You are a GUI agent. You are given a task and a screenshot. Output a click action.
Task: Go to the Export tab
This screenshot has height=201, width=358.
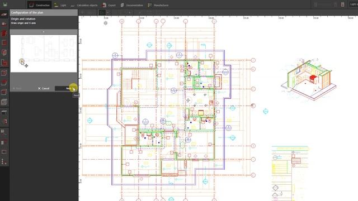click(x=109, y=5)
